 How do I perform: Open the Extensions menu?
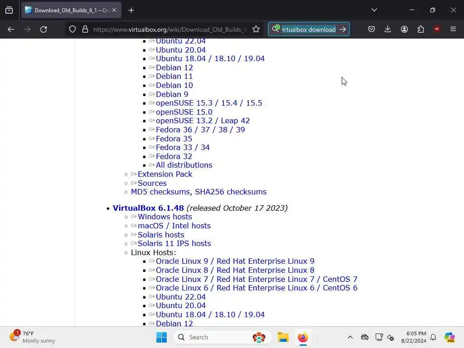click(420, 29)
